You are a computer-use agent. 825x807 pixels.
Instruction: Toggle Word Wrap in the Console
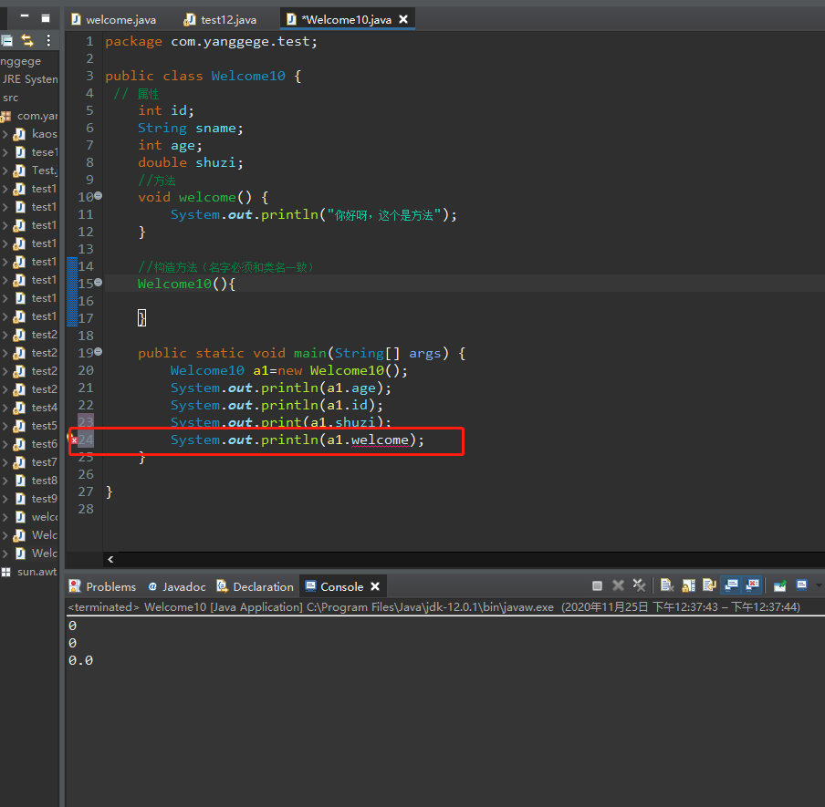(709, 585)
